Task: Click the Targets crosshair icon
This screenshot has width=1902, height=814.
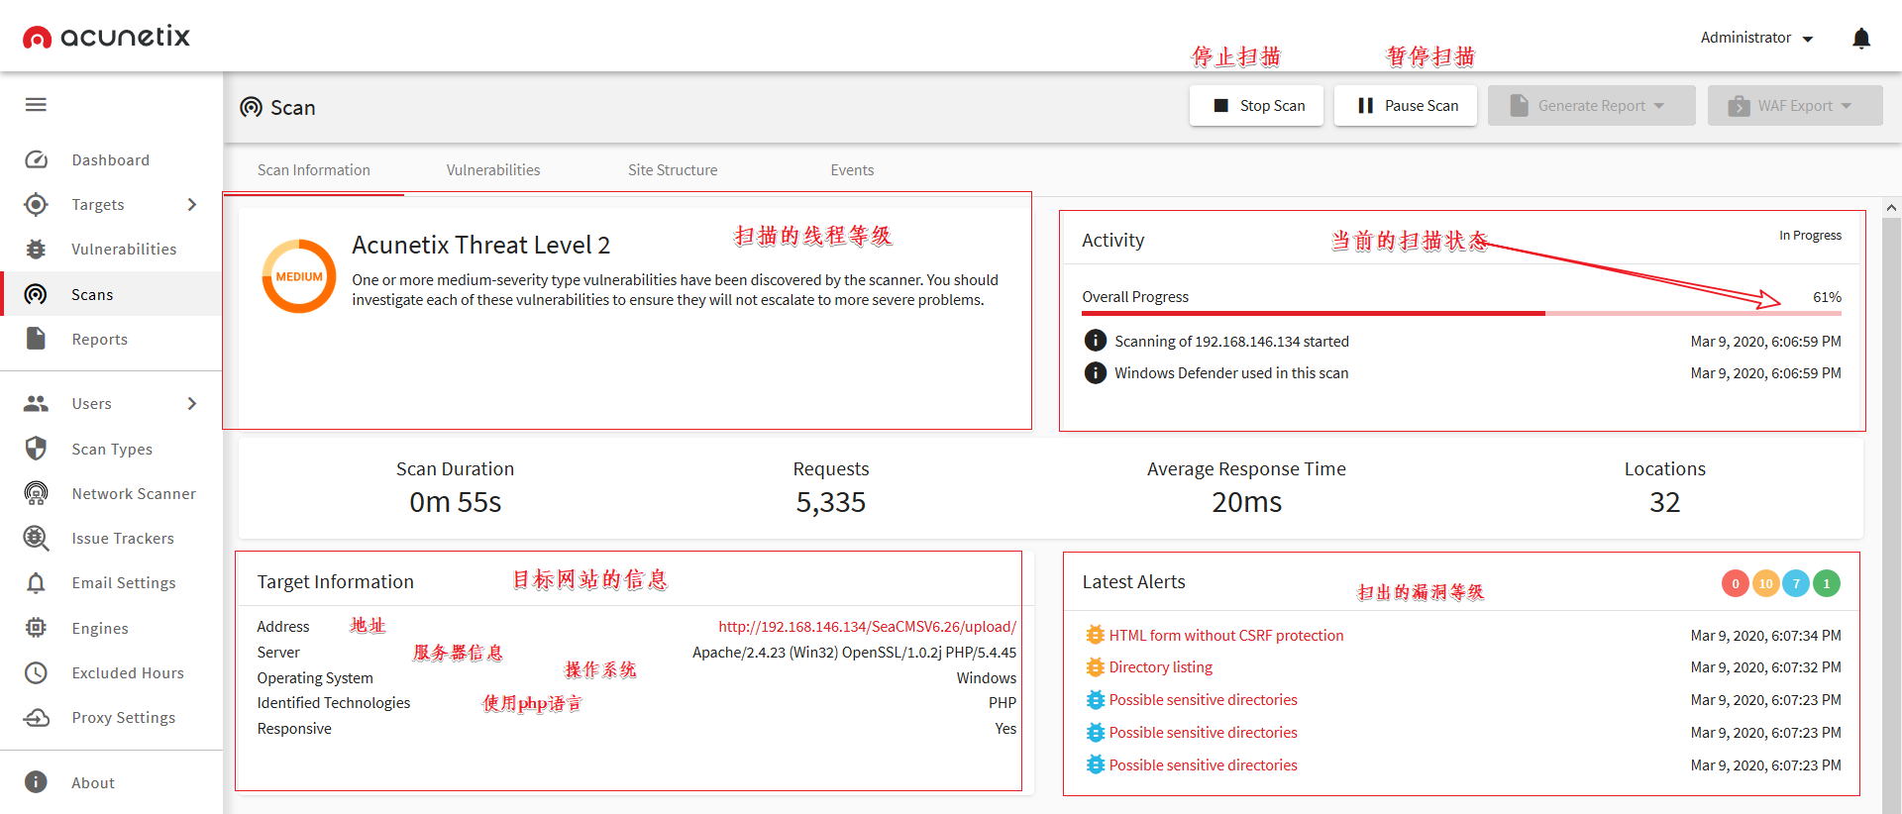Action: (36, 204)
